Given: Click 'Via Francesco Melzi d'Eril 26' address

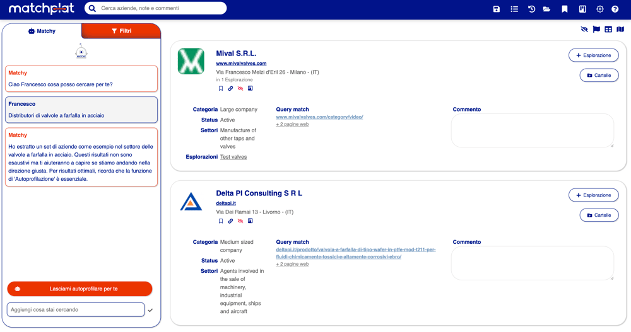Looking at the screenshot, I should (x=251, y=72).
